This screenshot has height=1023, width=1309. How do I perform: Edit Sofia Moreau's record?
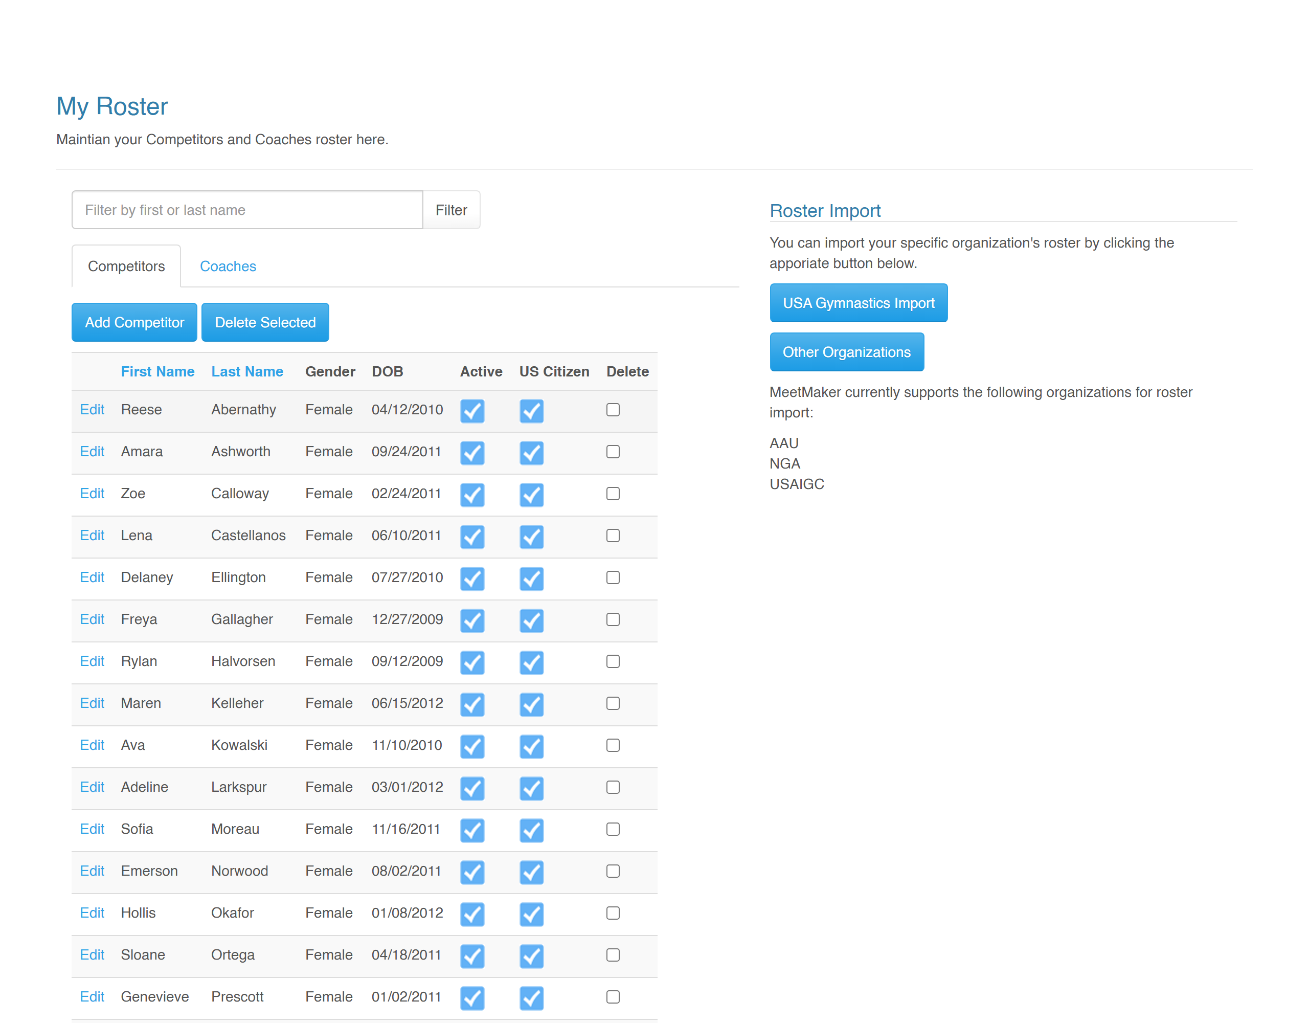point(93,829)
